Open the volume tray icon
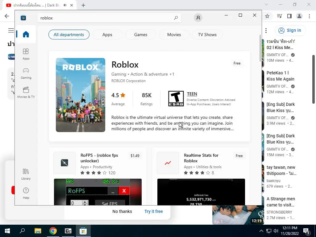 [x=276, y=231]
